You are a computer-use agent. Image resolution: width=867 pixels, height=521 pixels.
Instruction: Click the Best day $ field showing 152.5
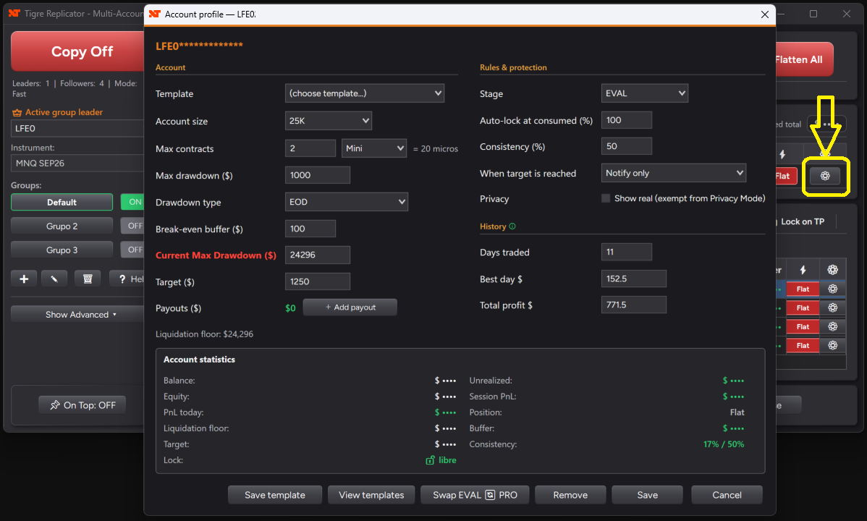tap(634, 278)
